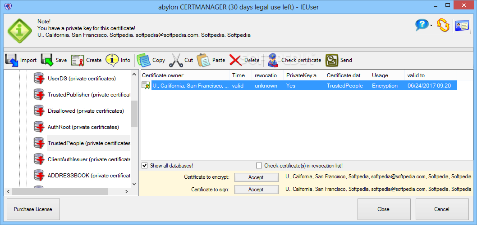
Task: Sort by revocation column header
Action: click(268, 75)
